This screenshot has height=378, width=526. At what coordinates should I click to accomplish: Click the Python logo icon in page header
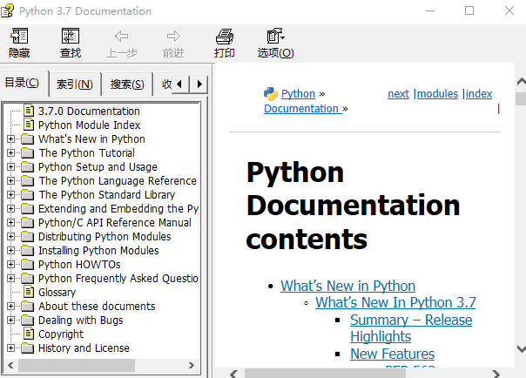[270, 94]
